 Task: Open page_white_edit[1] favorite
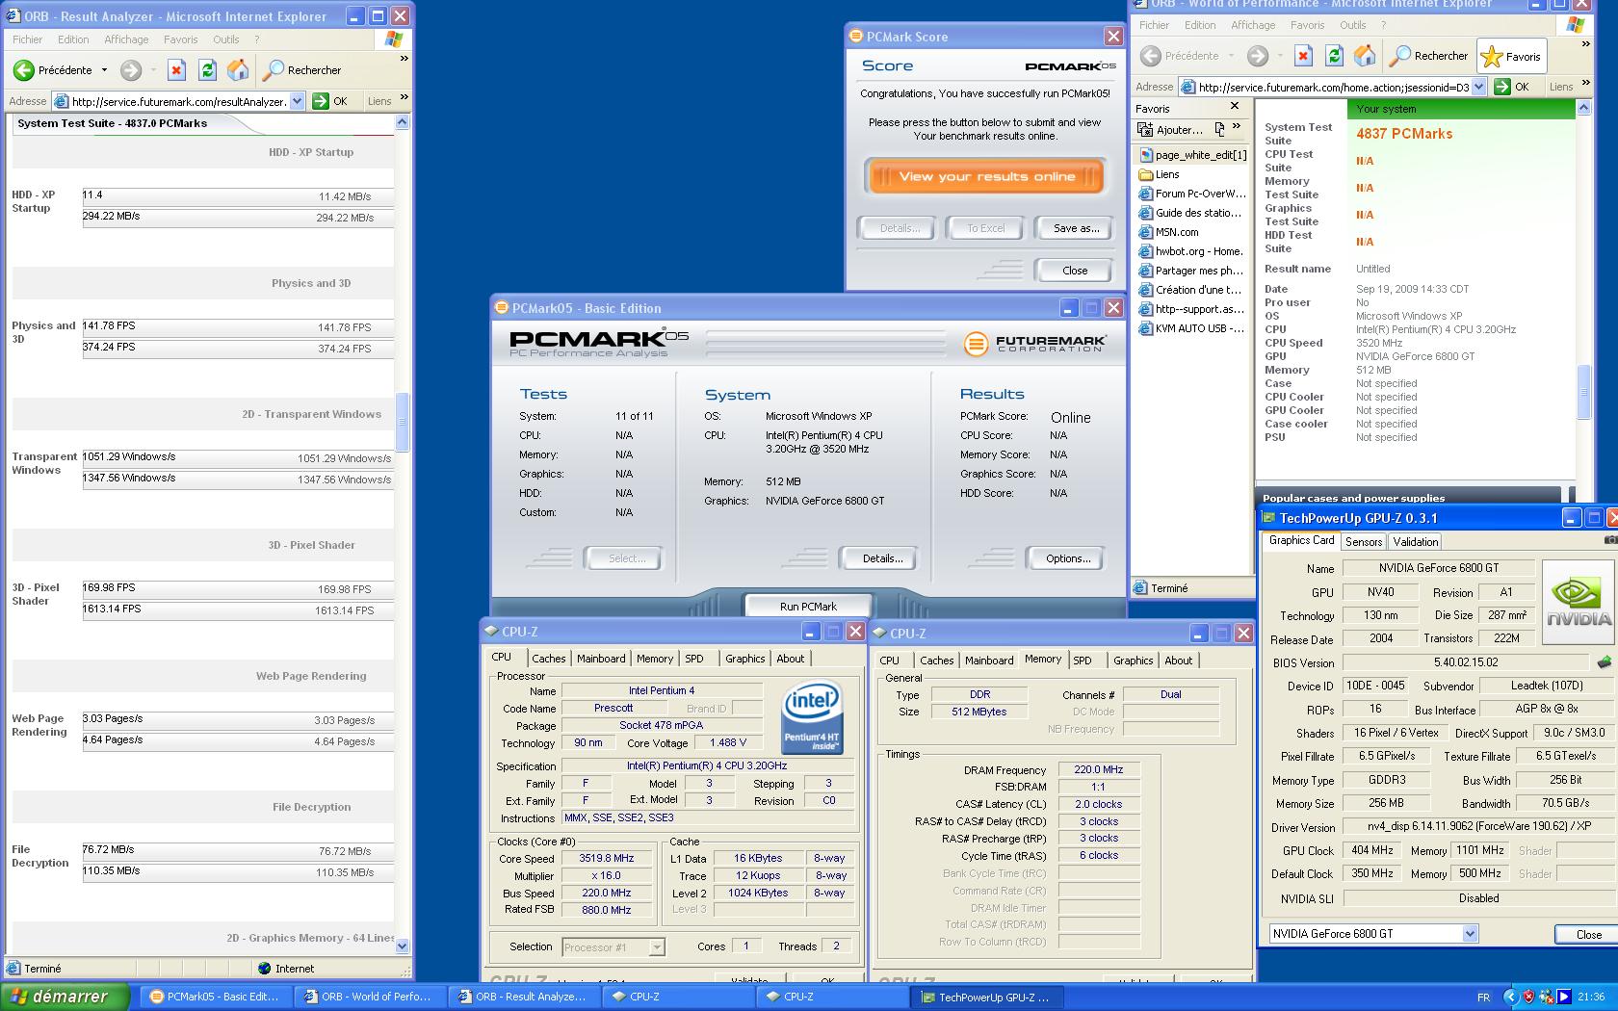tap(1192, 155)
